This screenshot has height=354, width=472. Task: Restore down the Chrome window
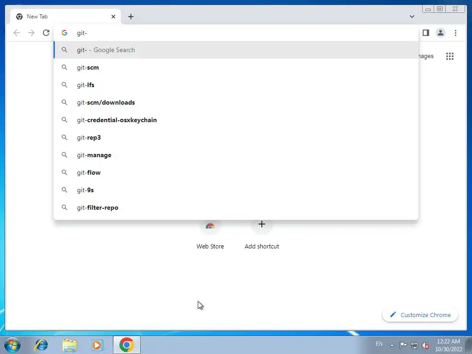click(439, 9)
